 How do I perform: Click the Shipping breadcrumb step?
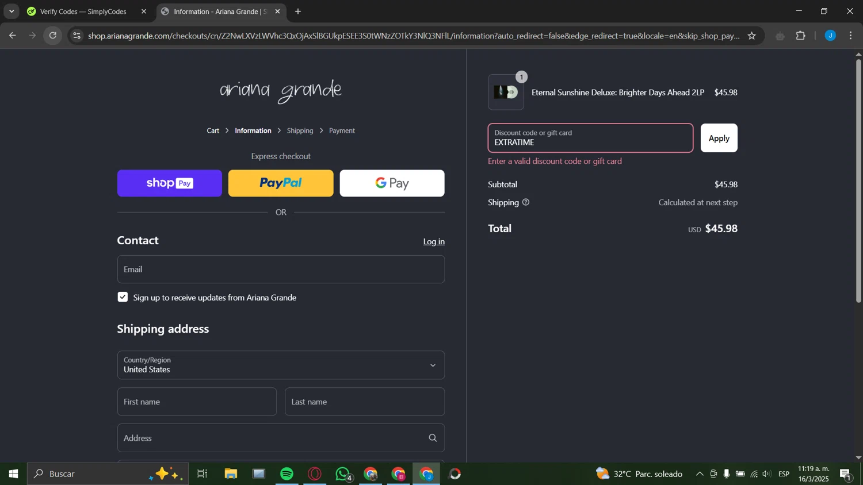tap(300, 131)
